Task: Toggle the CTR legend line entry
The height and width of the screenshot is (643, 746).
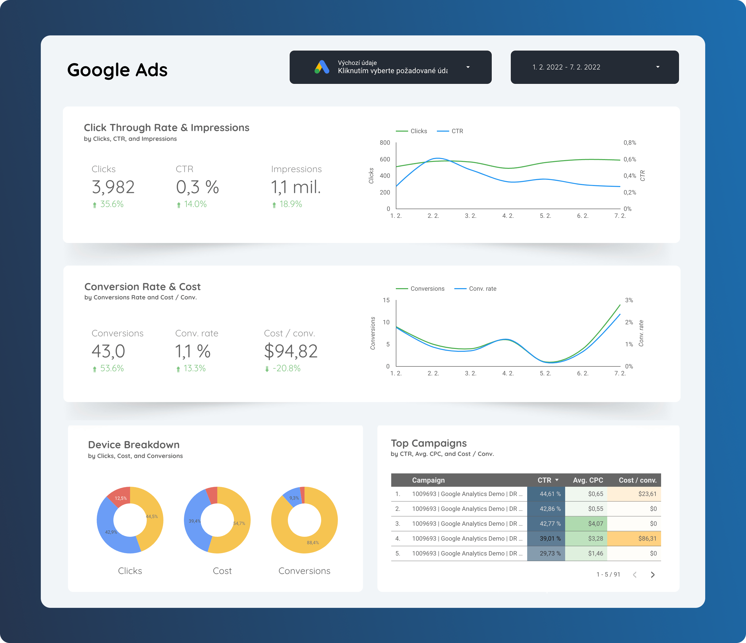Action: 450,131
